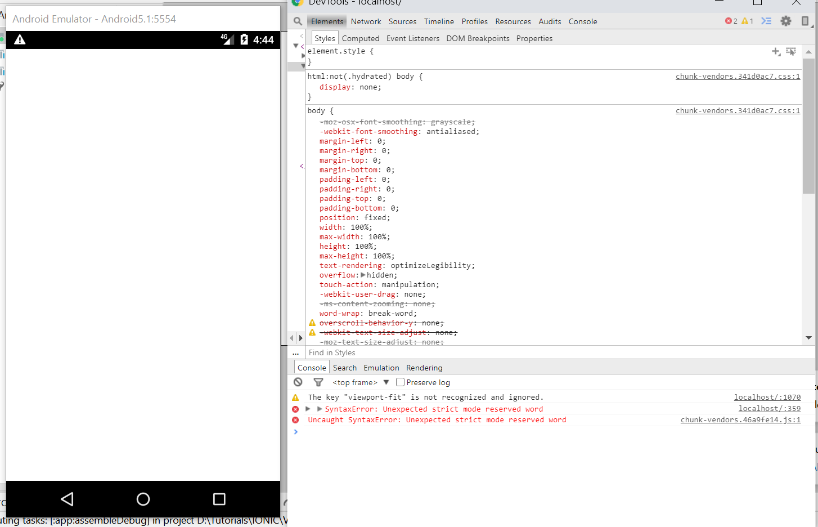
Task: Open chunk-vendors css link for html:not rule
Action: coord(738,77)
